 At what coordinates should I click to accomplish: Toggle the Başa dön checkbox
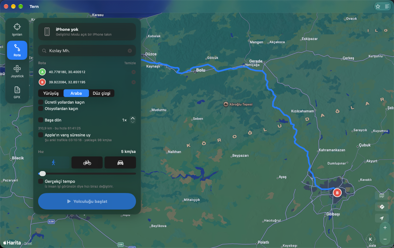[x=41, y=120]
